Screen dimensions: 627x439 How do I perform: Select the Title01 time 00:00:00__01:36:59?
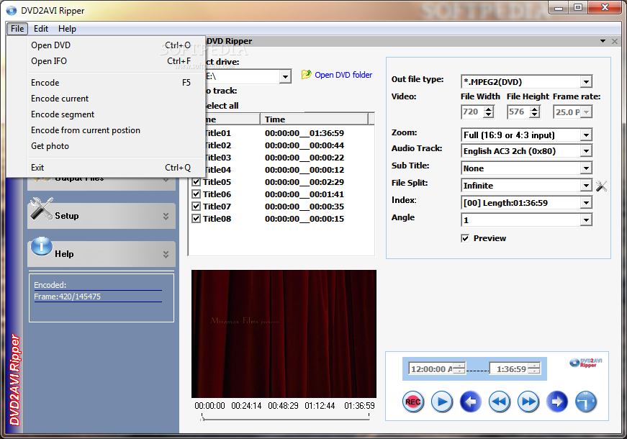pyautogui.click(x=305, y=133)
